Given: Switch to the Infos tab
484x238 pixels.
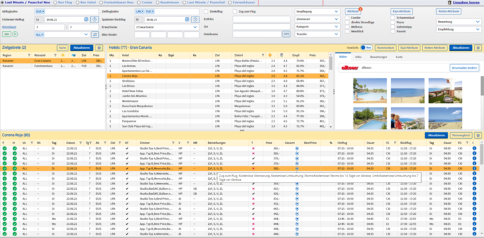Looking at the screenshot, I should (x=359, y=57).
